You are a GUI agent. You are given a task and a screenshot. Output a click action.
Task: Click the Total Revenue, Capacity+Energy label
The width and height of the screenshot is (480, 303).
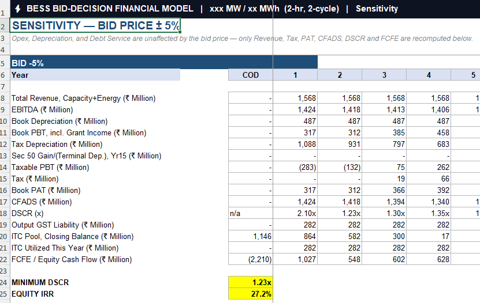(x=83, y=99)
